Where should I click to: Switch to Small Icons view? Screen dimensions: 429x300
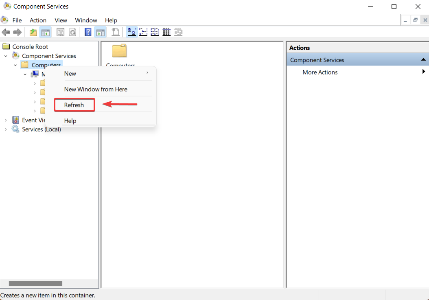[x=143, y=32]
